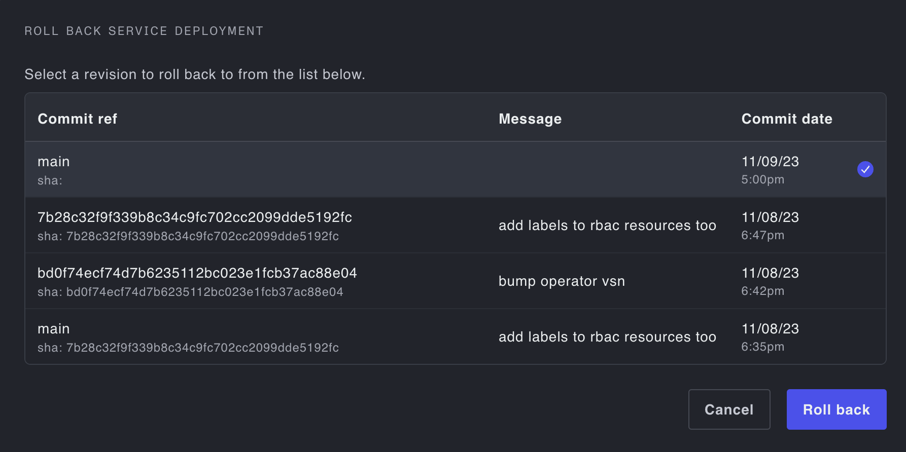
Task: Click the blue selected-revision checkmark icon
Action: (865, 169)
